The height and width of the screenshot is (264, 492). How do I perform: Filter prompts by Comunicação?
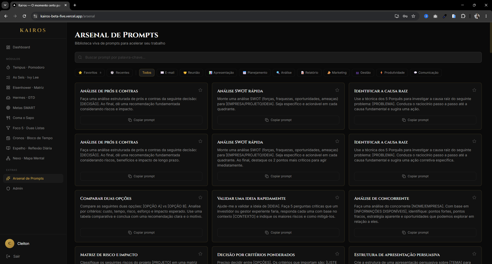click(426, 73)
